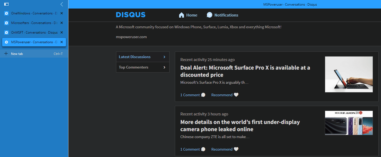Switch to the OnMSFT Conversations tab
The width and height of the screenshot is (381, 157).
pos(34,33)
